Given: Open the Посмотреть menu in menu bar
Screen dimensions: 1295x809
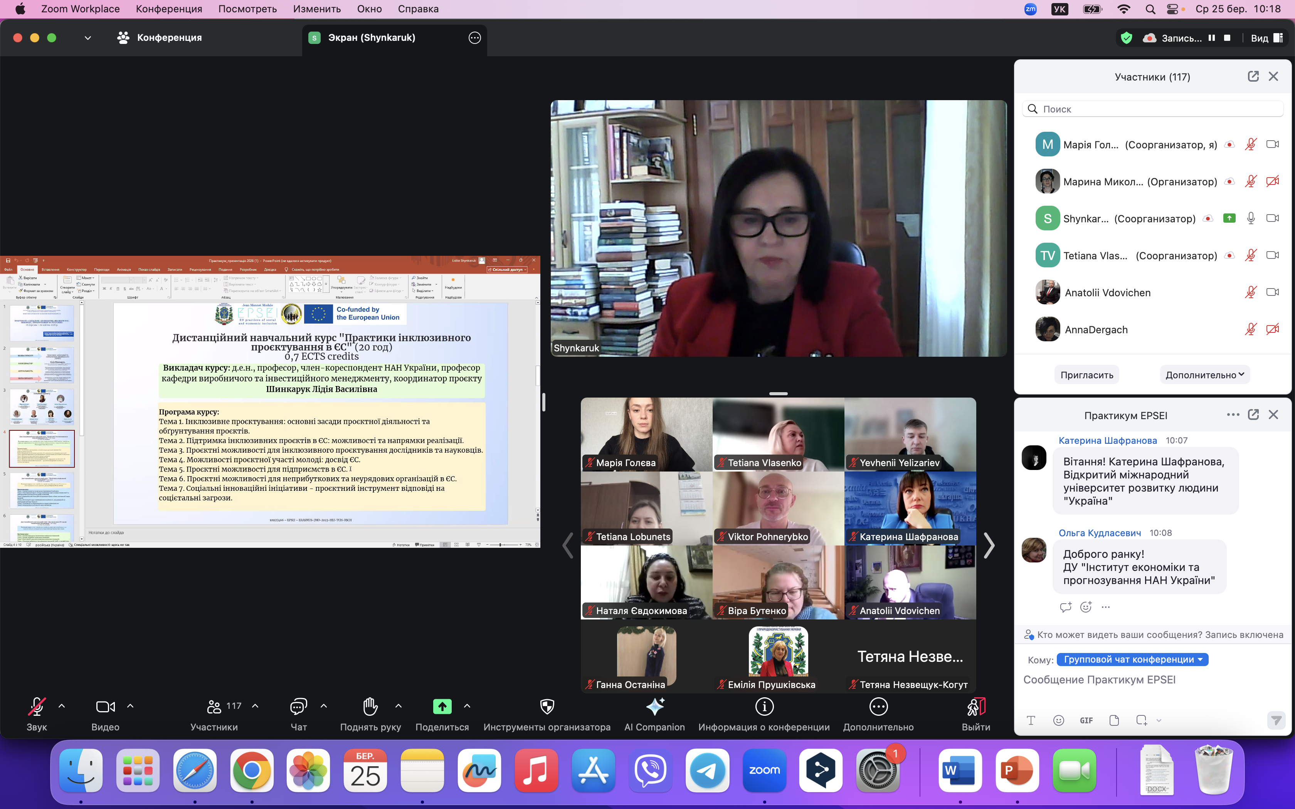Looking at the screenshot, I should point(247,9).
